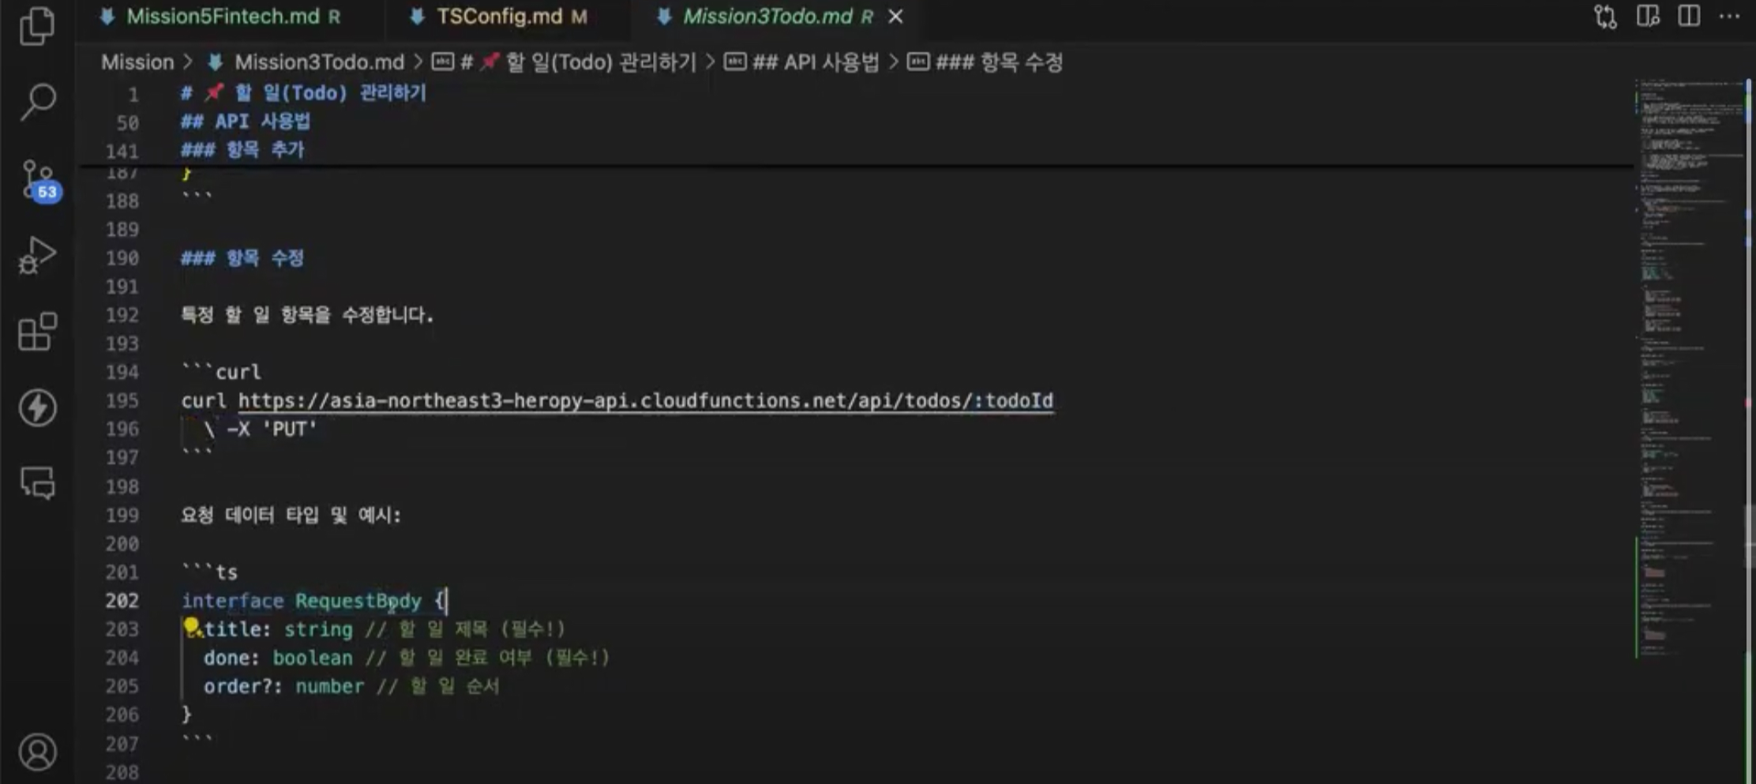This screenshot has width=1756, height=784.
Task: Split the editor right
Action: [1689, 17]
